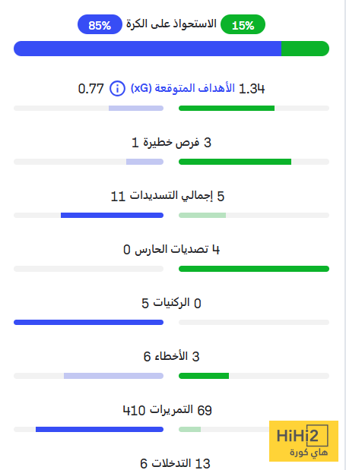Select the التدخلات stat row
The width and height of the screenshot is (346, 470).
click(175, 463)
